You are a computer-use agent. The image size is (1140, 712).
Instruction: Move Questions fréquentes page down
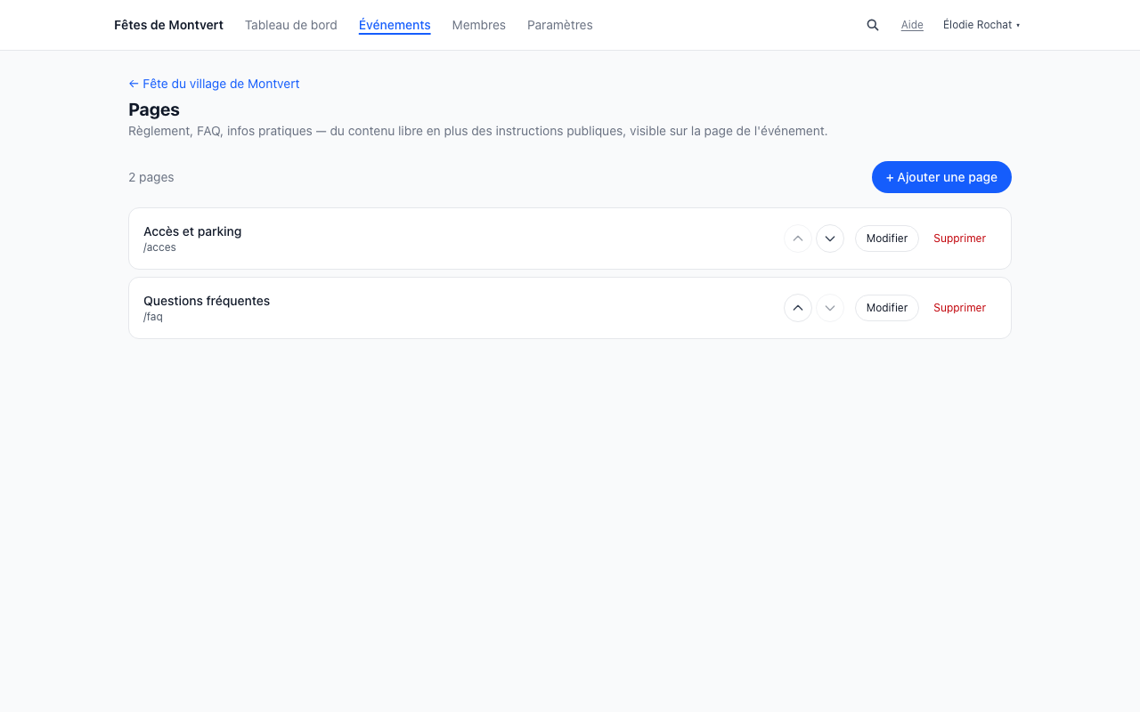830,308
